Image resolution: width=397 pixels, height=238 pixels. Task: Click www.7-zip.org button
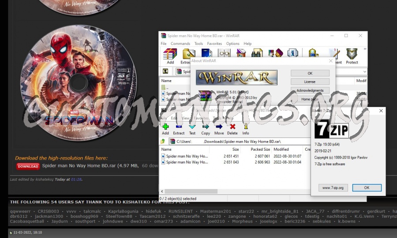point(333,188)
